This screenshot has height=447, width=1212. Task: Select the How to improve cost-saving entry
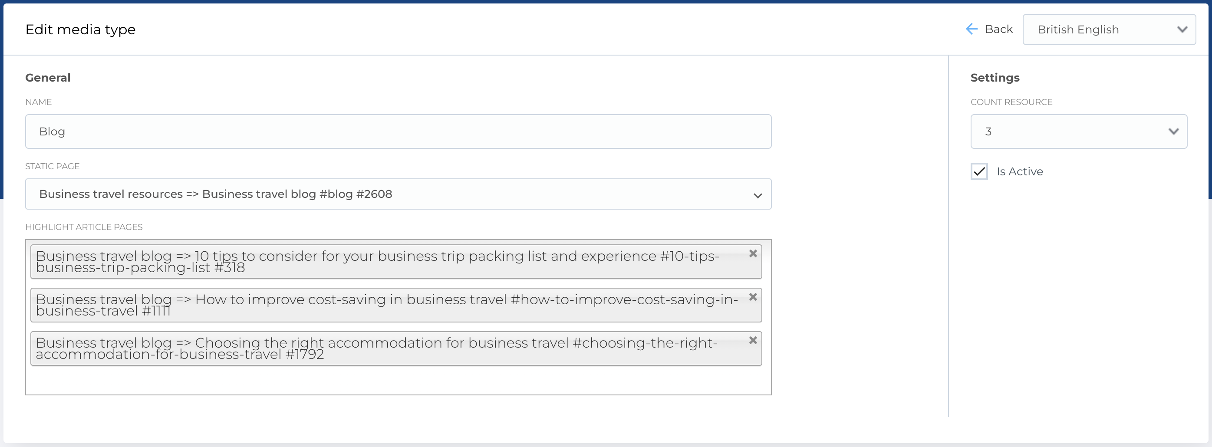coord(376,305)
